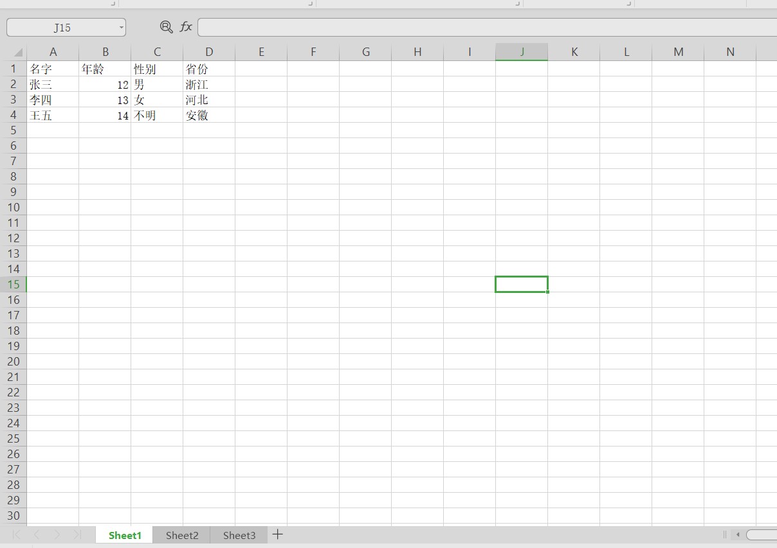The image size is (777, 548).
Task: Click cell containing 男
Action: click(157, 84)
